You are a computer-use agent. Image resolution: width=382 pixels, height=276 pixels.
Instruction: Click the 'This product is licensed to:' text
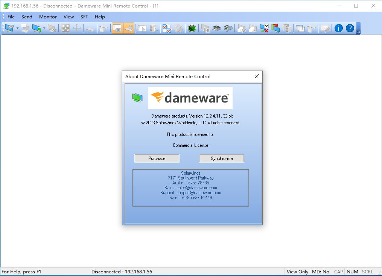point(190,134)
